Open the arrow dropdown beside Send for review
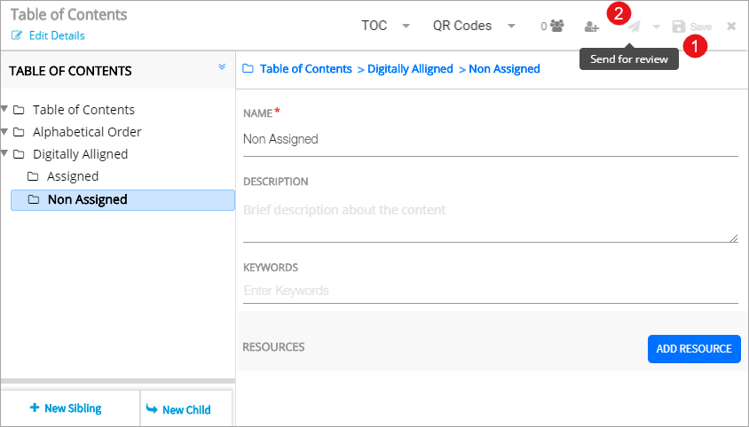749x427 pixels. pyautogui.click(x=657, y=27)
